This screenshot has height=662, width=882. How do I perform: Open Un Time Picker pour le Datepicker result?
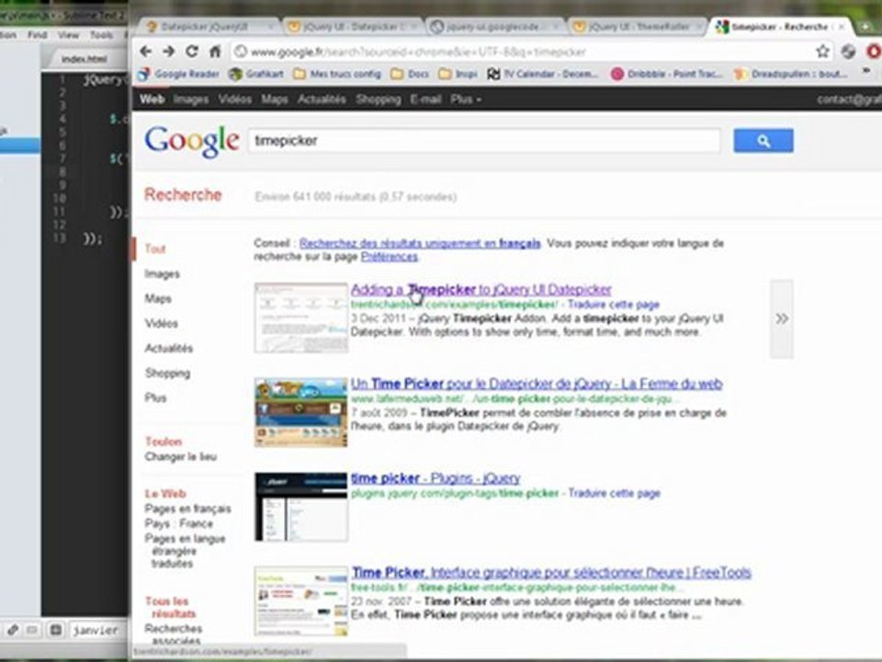tap(537, 384)
